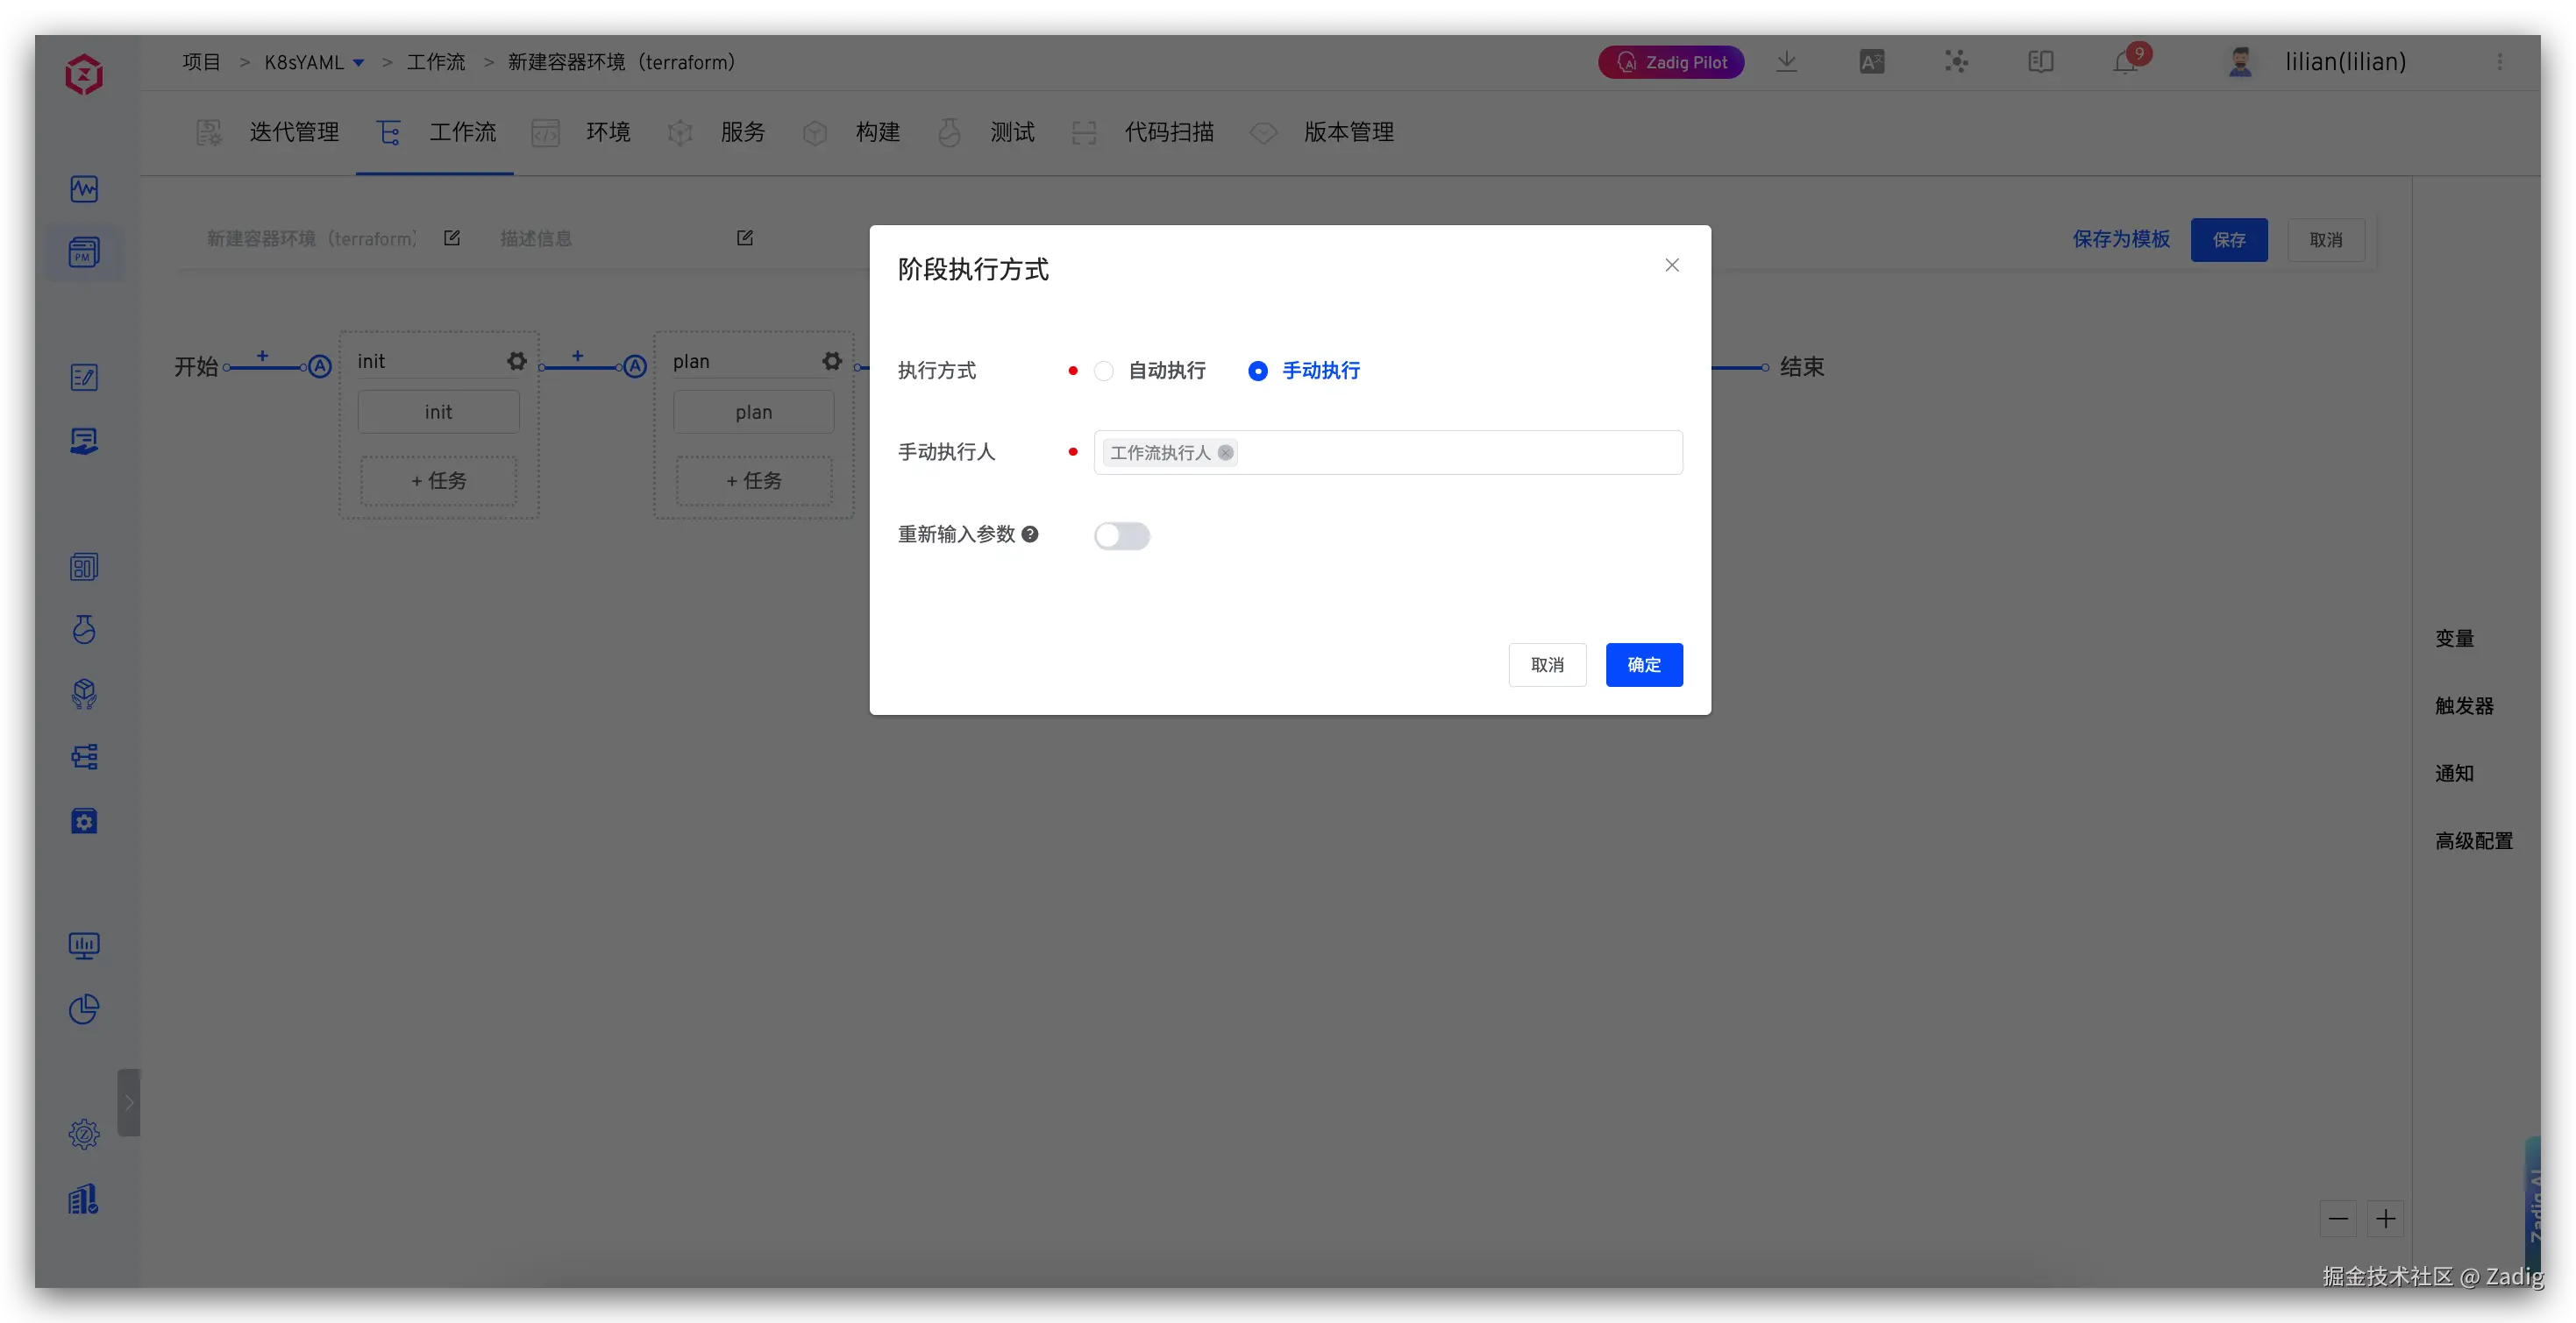Open the 代码扫描 tab
Viewport: 2576px width, 1323px height.
[x=1168, y=132]
